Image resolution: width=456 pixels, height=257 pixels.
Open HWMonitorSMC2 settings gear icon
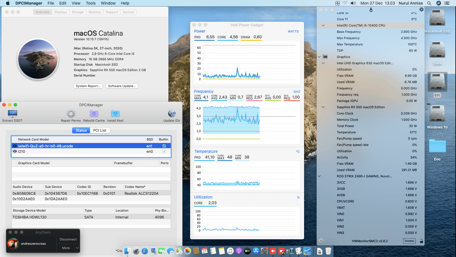[321, 241]
